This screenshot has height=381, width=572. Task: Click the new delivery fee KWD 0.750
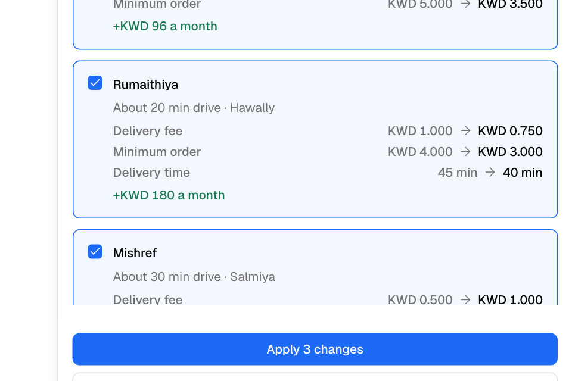[510, 130]
